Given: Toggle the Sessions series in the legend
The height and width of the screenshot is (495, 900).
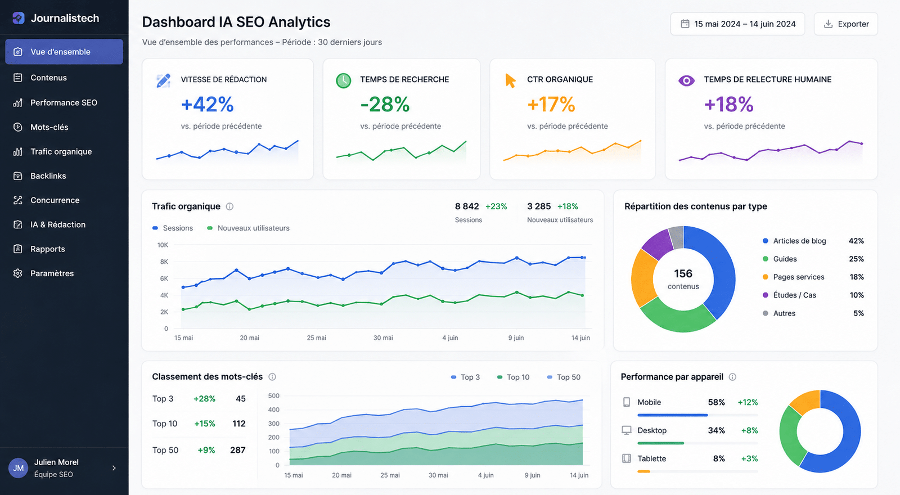Looking at the screenshot, I should click(x=173, y=228).
